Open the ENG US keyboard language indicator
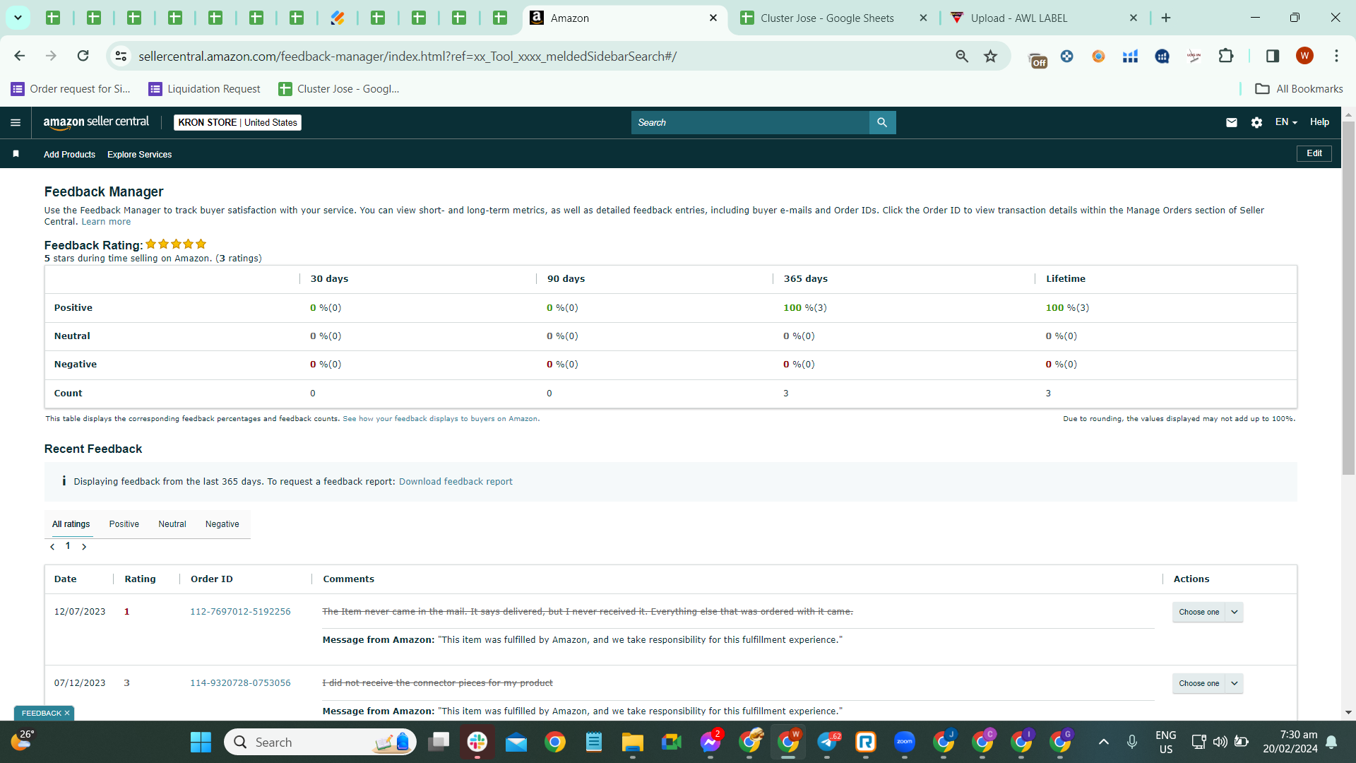Screen dimensions: 1356x763 [x=1165, y=742]
